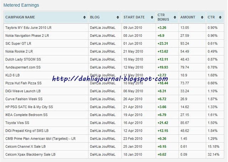Click the Start Date sort arrows icon

pyautogui.click(x=152, y=17)
